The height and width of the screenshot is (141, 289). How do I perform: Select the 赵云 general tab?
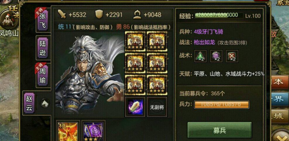pos(30,103)
